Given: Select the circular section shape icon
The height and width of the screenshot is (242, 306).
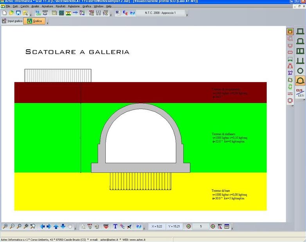Looking at the screenshot, I should 300,71.
